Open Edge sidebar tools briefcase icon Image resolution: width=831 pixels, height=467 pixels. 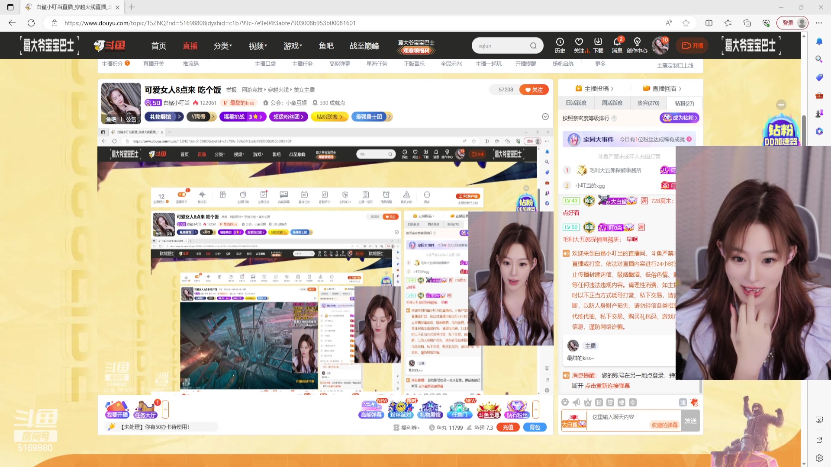pos(819,96)
